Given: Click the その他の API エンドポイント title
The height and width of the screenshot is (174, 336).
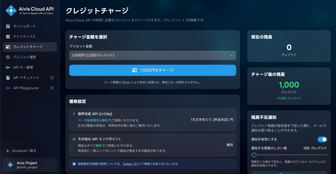Looking at the screenshot, I should (99, 139).
